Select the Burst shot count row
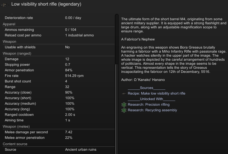 [59, 81]
